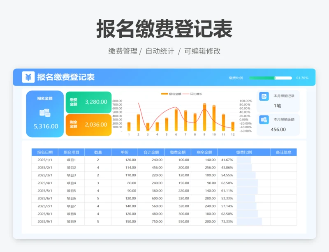329x252 pixels.
Task: Click the 缴费比例 column header in table
Action: click(x=244, y=152)
